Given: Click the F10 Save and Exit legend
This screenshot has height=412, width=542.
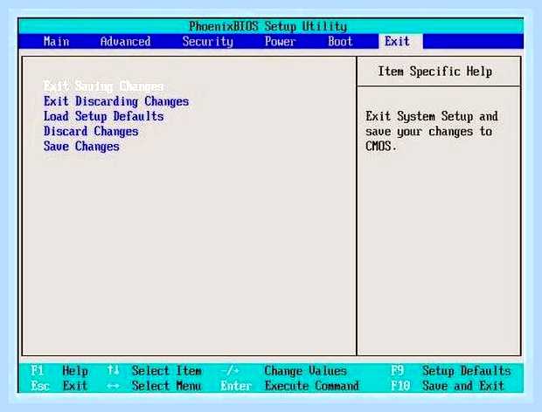Looking at the screenshot, I should click(x=448, y=386).
